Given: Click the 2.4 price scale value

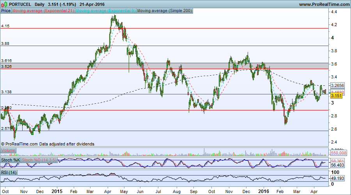Looking at the screenshot, I should pos(334,142).
